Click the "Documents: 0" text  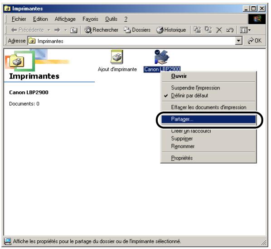click(x=24, y=104)
